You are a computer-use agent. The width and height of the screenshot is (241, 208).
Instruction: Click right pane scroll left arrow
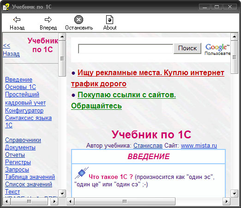tap(70, 202)
